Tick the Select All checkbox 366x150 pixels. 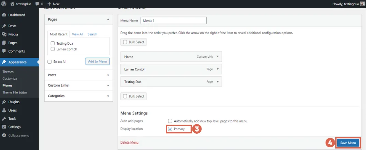[x=49, y=62]
